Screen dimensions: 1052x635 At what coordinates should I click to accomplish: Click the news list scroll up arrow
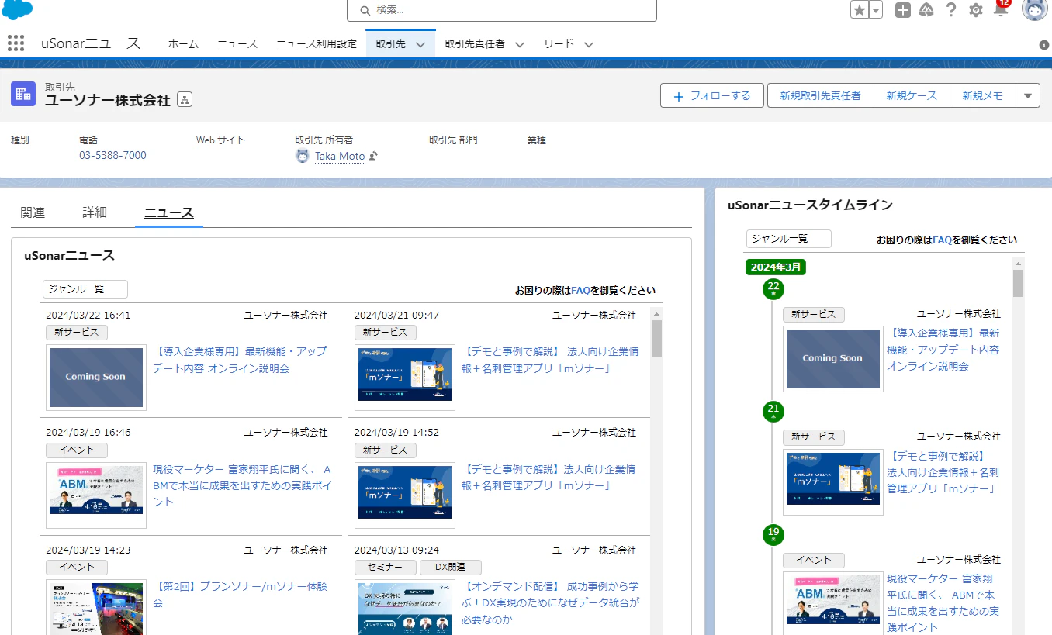(656, 313)
